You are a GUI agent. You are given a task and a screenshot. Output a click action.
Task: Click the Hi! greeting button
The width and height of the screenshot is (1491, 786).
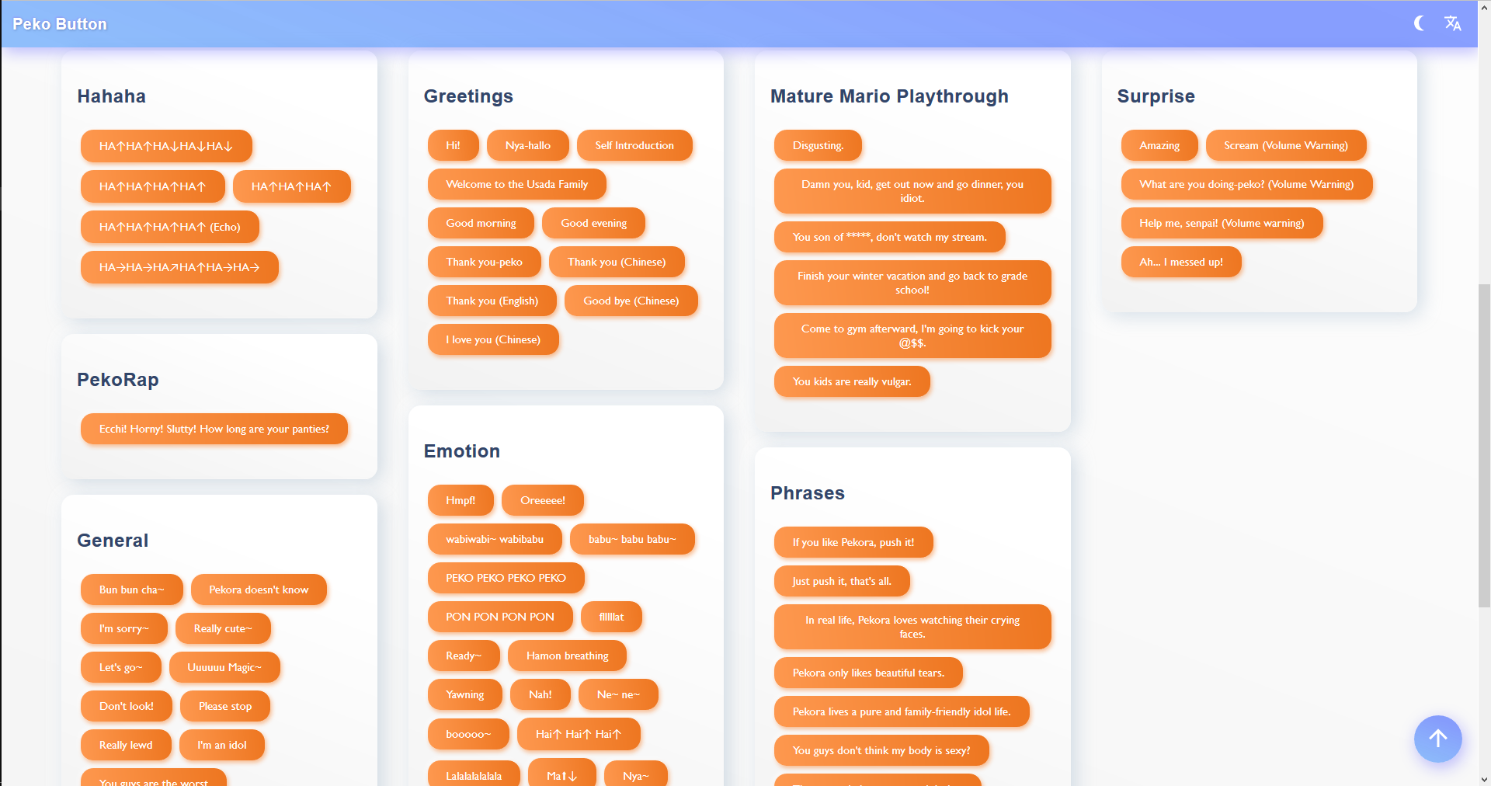[x=454, y=145]
